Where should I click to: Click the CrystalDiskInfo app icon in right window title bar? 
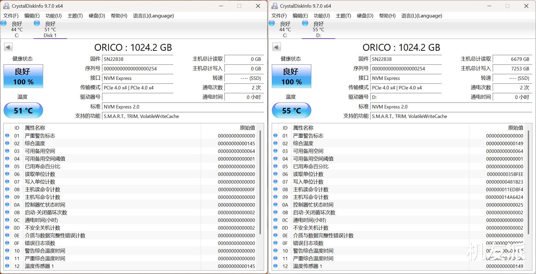pyautogui.click(x=275, y=6)
